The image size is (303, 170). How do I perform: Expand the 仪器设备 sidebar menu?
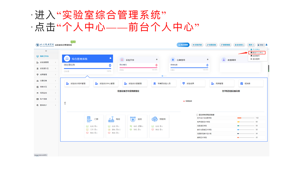[x=46, y=81]
